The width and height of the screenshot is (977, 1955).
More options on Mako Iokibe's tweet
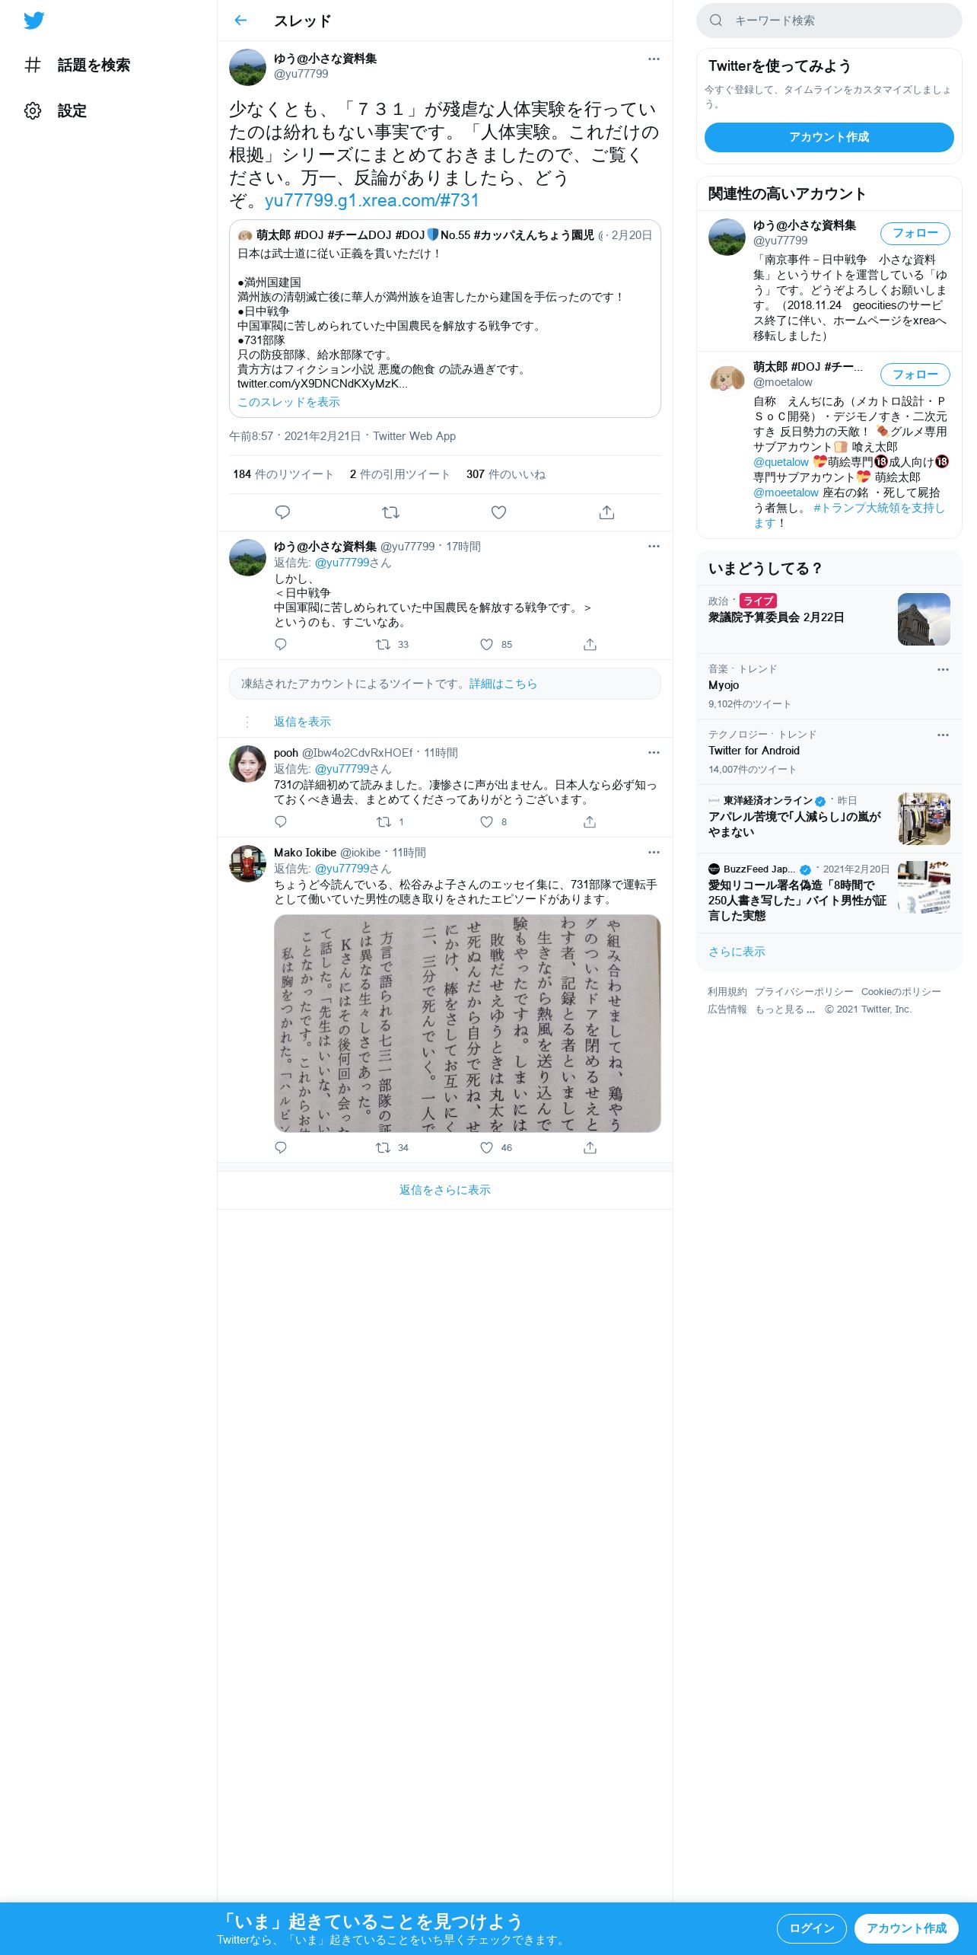tap(654, 852)
